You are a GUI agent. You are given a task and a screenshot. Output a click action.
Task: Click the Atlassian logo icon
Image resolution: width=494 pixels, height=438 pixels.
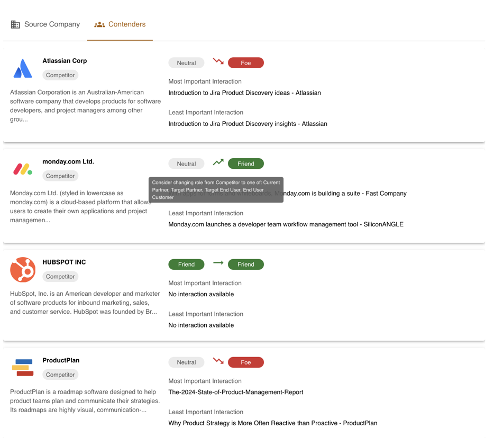[x=23, y=69]
